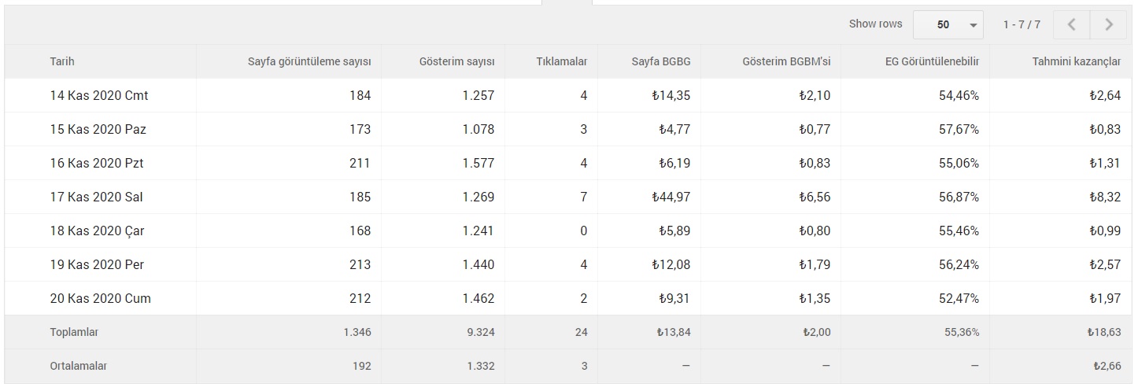1138x391 pixels.
Task: Sort by Gösterim BGBM'si column header
Action: [786, 61]
